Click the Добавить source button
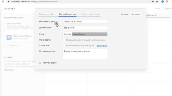This screenshot has width=172, height=96. (x=12, y=45)
